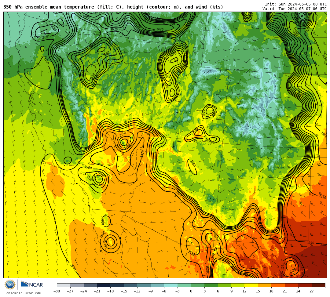Image resolution: width=330 pixels, height=297 pixels.
Task: Pick the yellow-green 9 to 12 swatch
Action: pos(238,285)
